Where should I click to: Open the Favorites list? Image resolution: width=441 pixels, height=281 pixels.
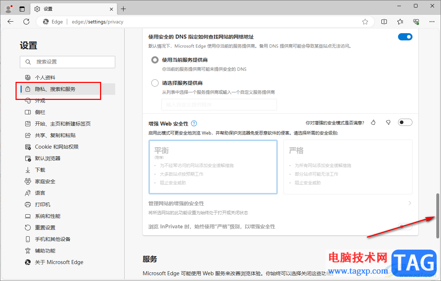coord(400,22)
